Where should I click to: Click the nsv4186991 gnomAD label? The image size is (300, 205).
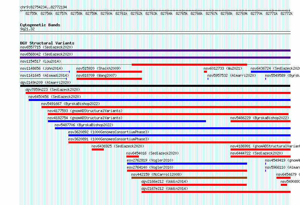click(265, 146)
